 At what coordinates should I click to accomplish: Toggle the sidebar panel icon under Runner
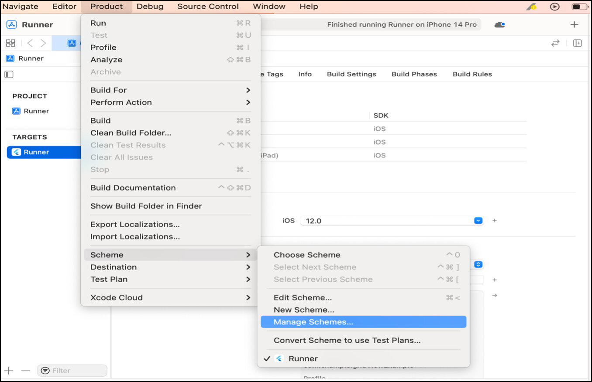[x=9, y=74]
